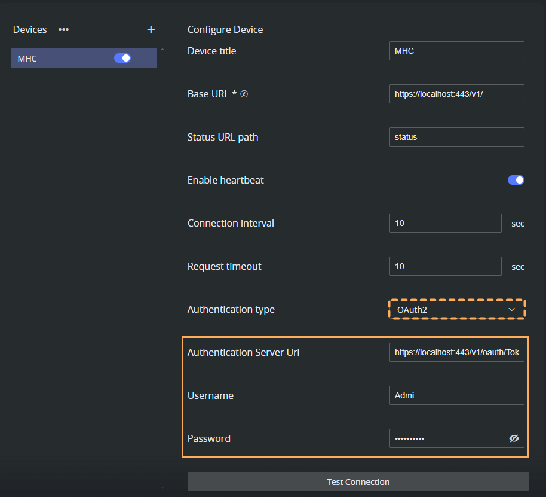The image size is (546, 497).
Task: Click the devices list scroll up arrow
Action: pos(162,50)
